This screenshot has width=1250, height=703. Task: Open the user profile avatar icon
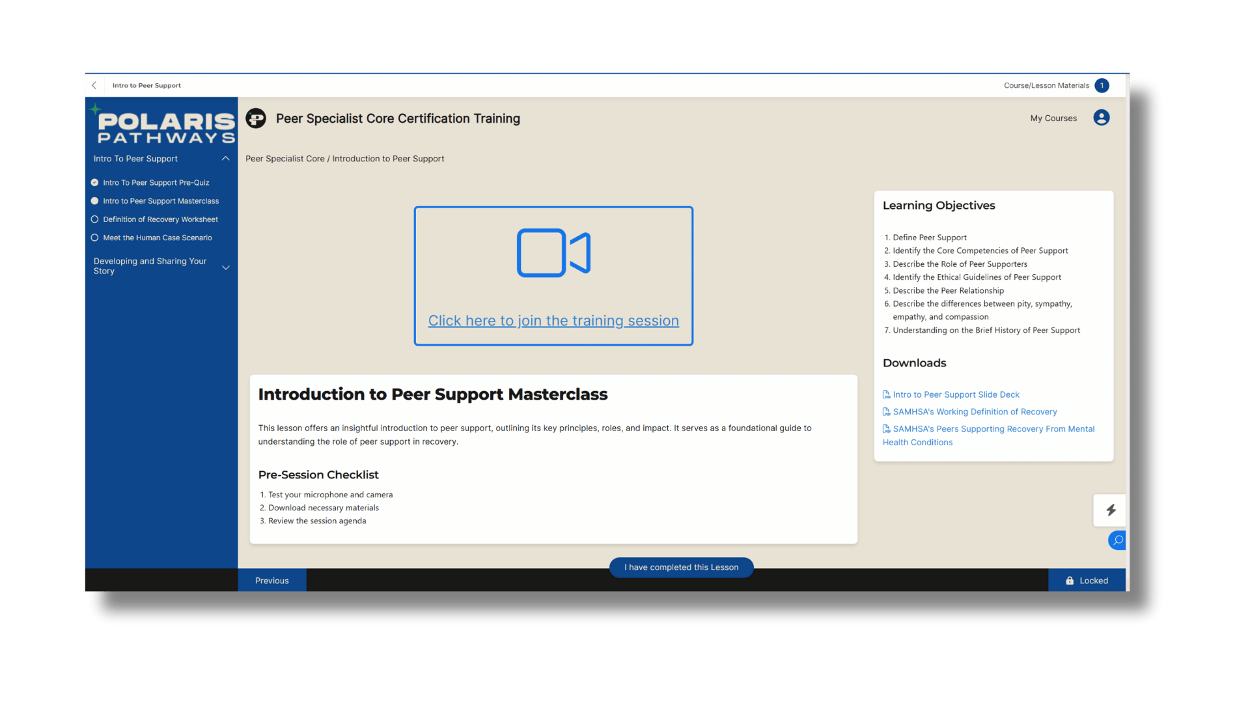coord(1101,118)
